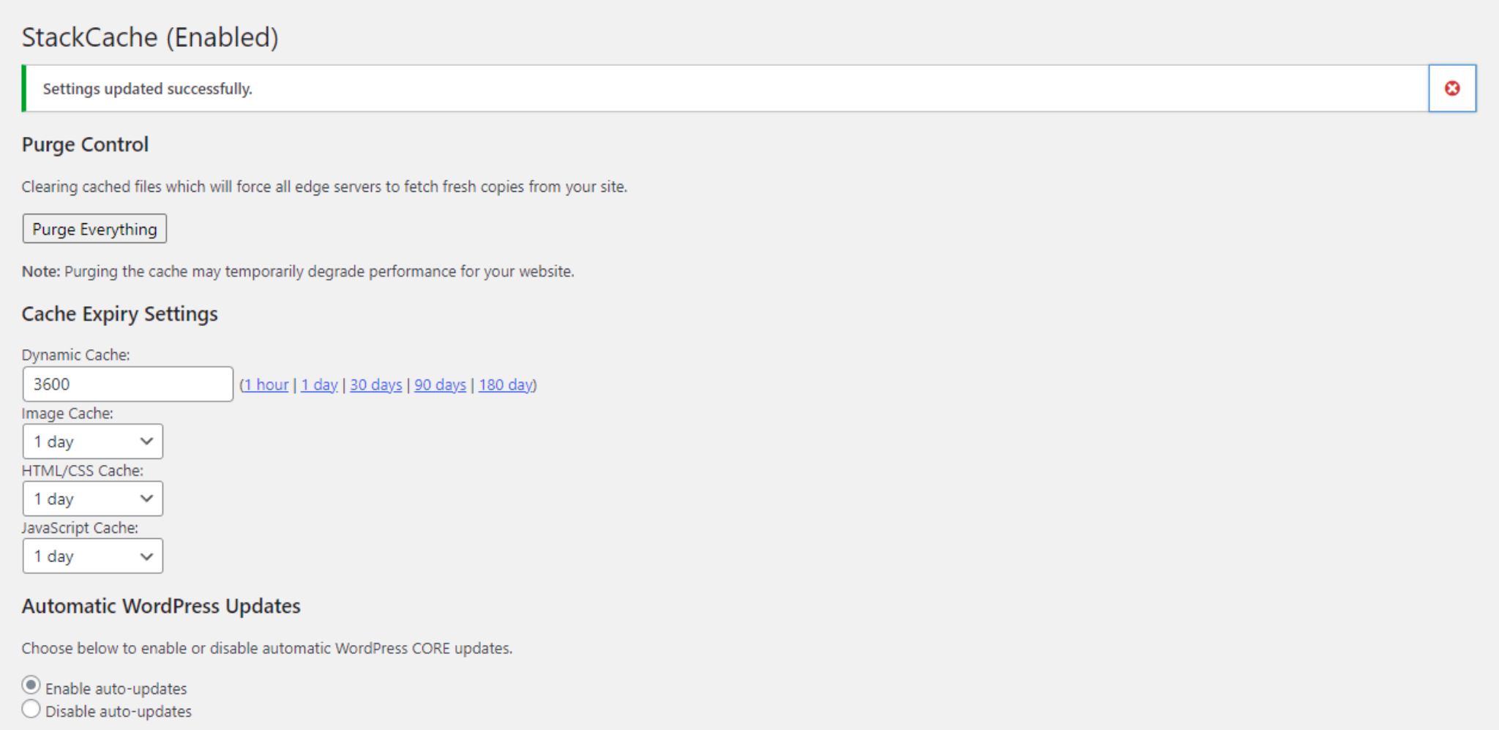
Task: Click the Settings updated successfully message
Action: pyautogui.click(x=147, y=89)
